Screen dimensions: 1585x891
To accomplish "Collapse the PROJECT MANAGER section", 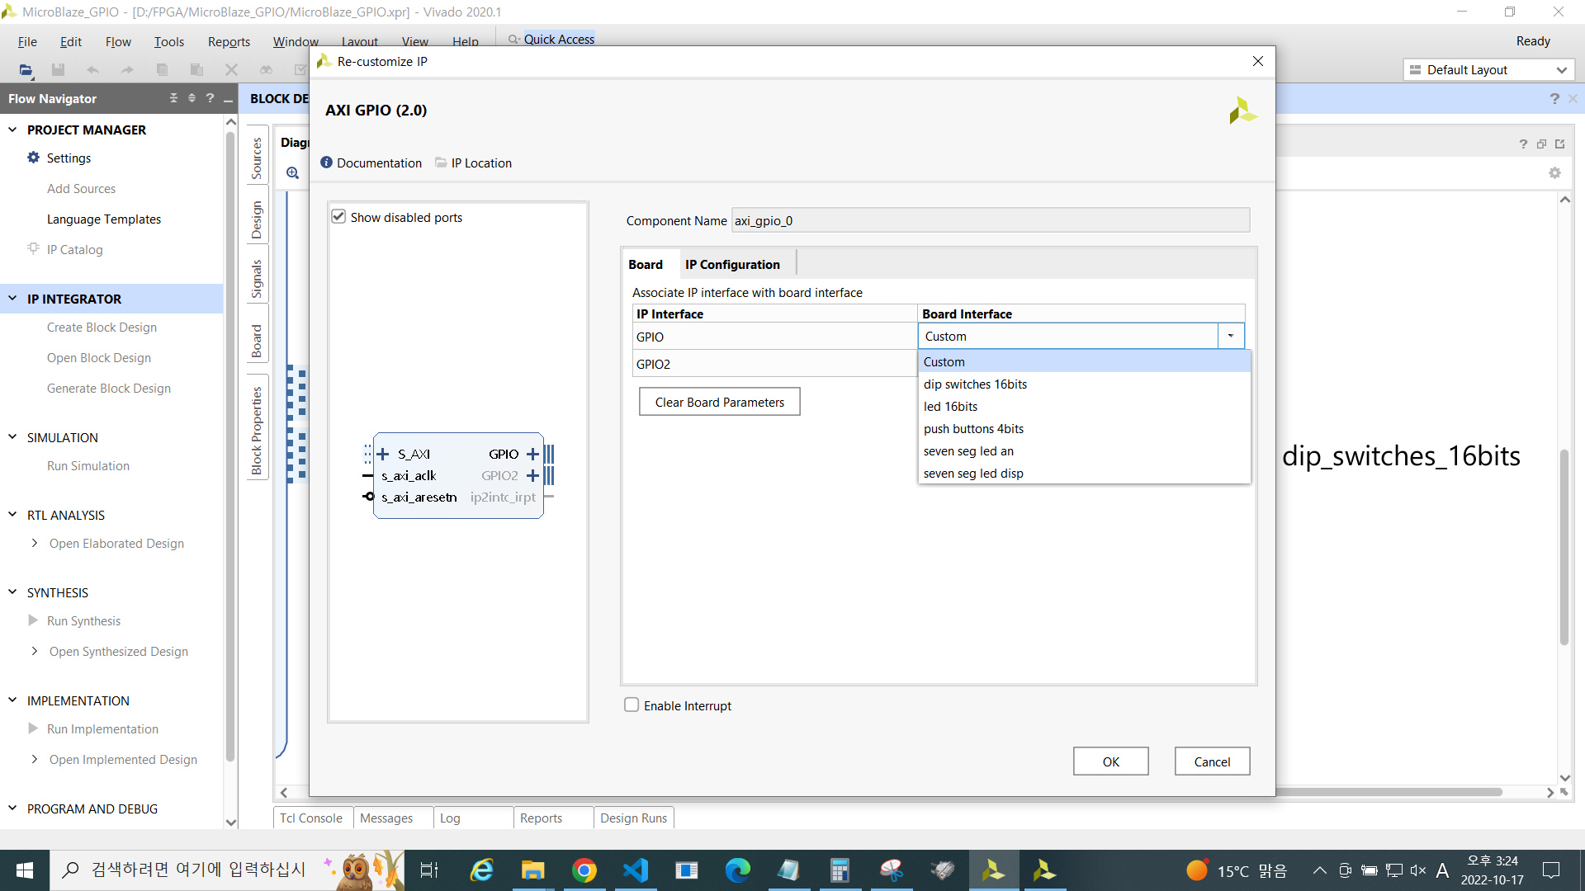I will (x=12, y=130).
